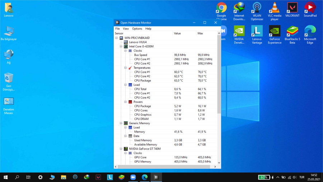Click the Open Hardware Monitor taskbar icon
Screen dimensions: 323x182
click(x=156, y=177)
